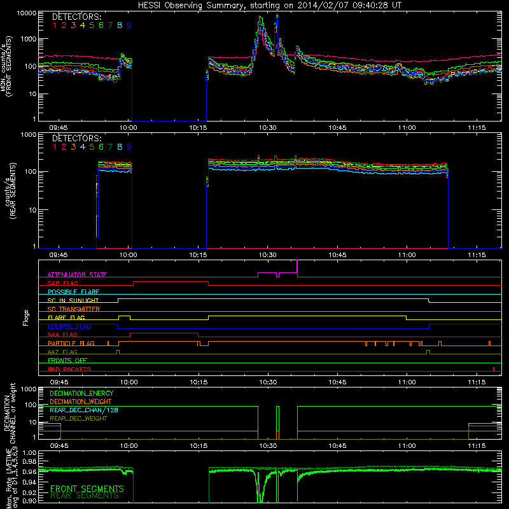Click 0.92 tick label on livetime axis

coord(29,492)
